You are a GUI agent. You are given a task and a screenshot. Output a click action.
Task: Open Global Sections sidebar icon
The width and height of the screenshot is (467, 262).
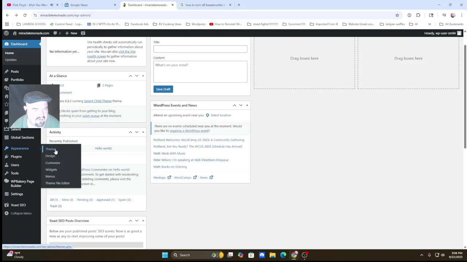point(7,138)
